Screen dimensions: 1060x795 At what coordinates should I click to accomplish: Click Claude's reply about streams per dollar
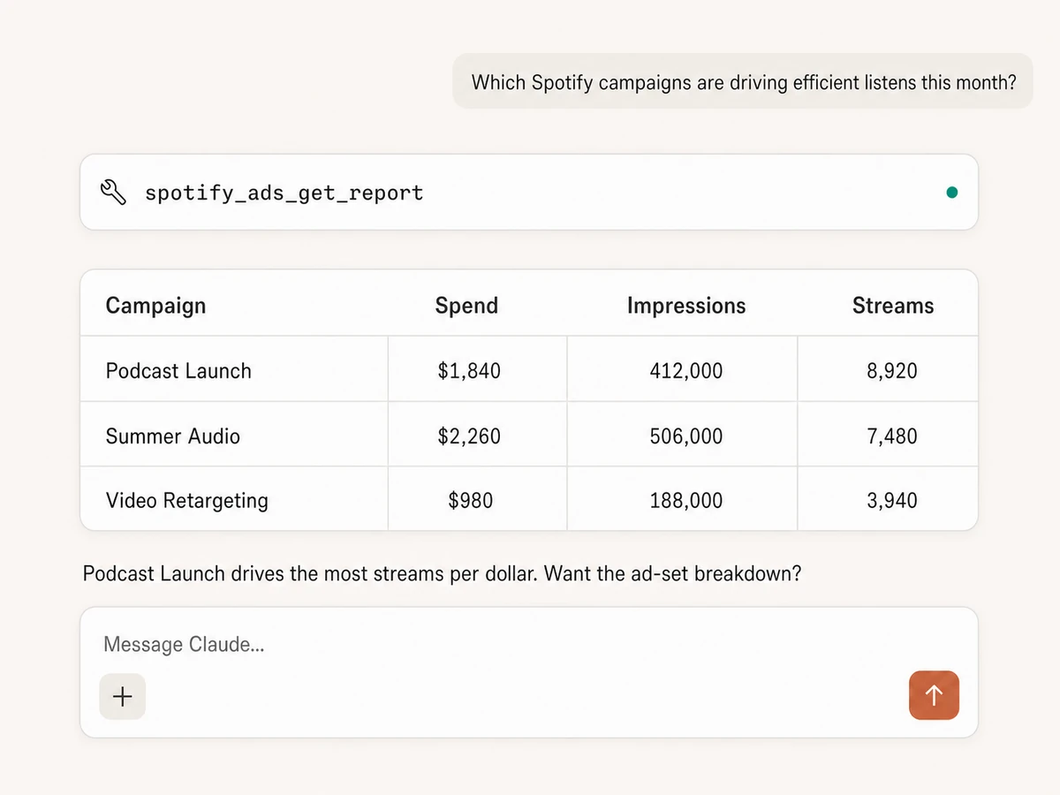point(442,574)
